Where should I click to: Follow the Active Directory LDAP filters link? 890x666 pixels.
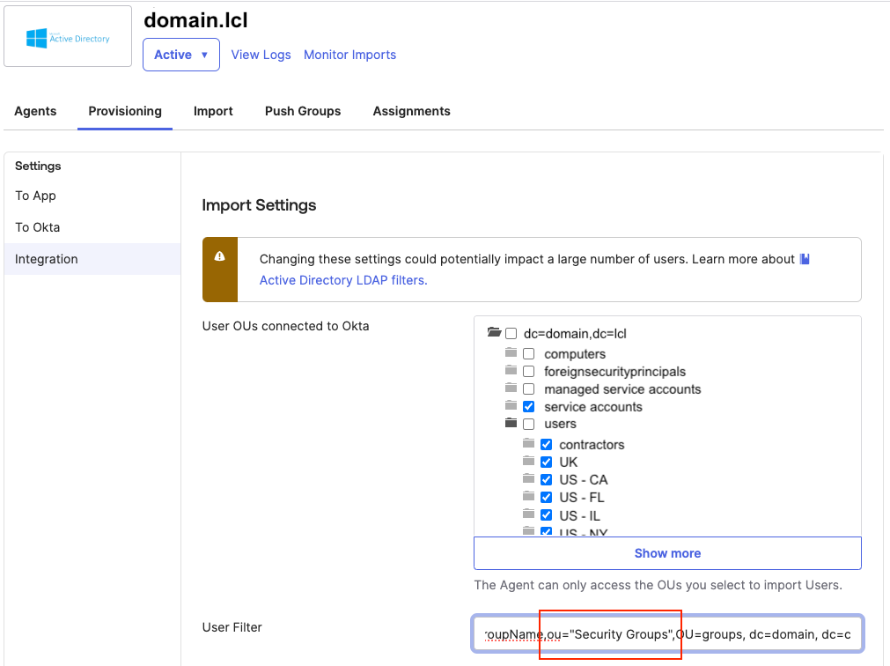(x=343, y=280)
